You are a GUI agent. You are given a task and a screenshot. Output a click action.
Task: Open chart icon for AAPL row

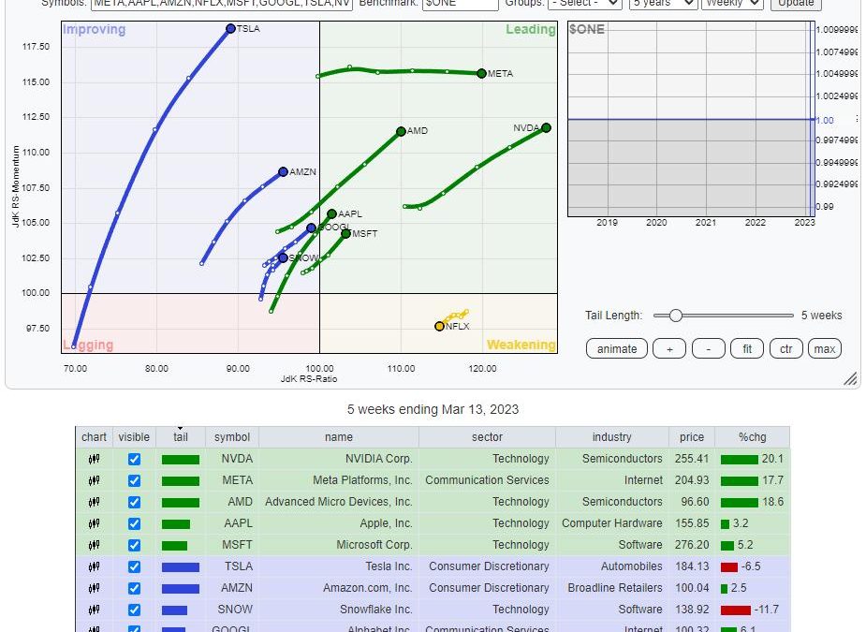click(x=94, y=523)
